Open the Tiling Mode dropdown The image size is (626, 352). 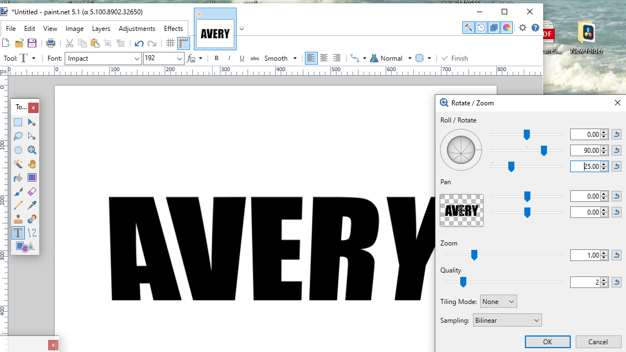tap(498, 301)
